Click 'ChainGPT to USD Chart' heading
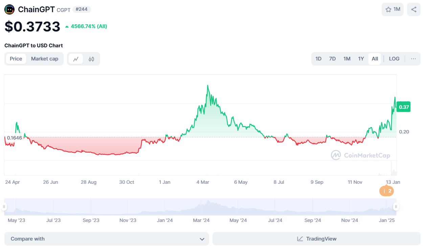This screenshot has height=250, width=426. [33, 46]
